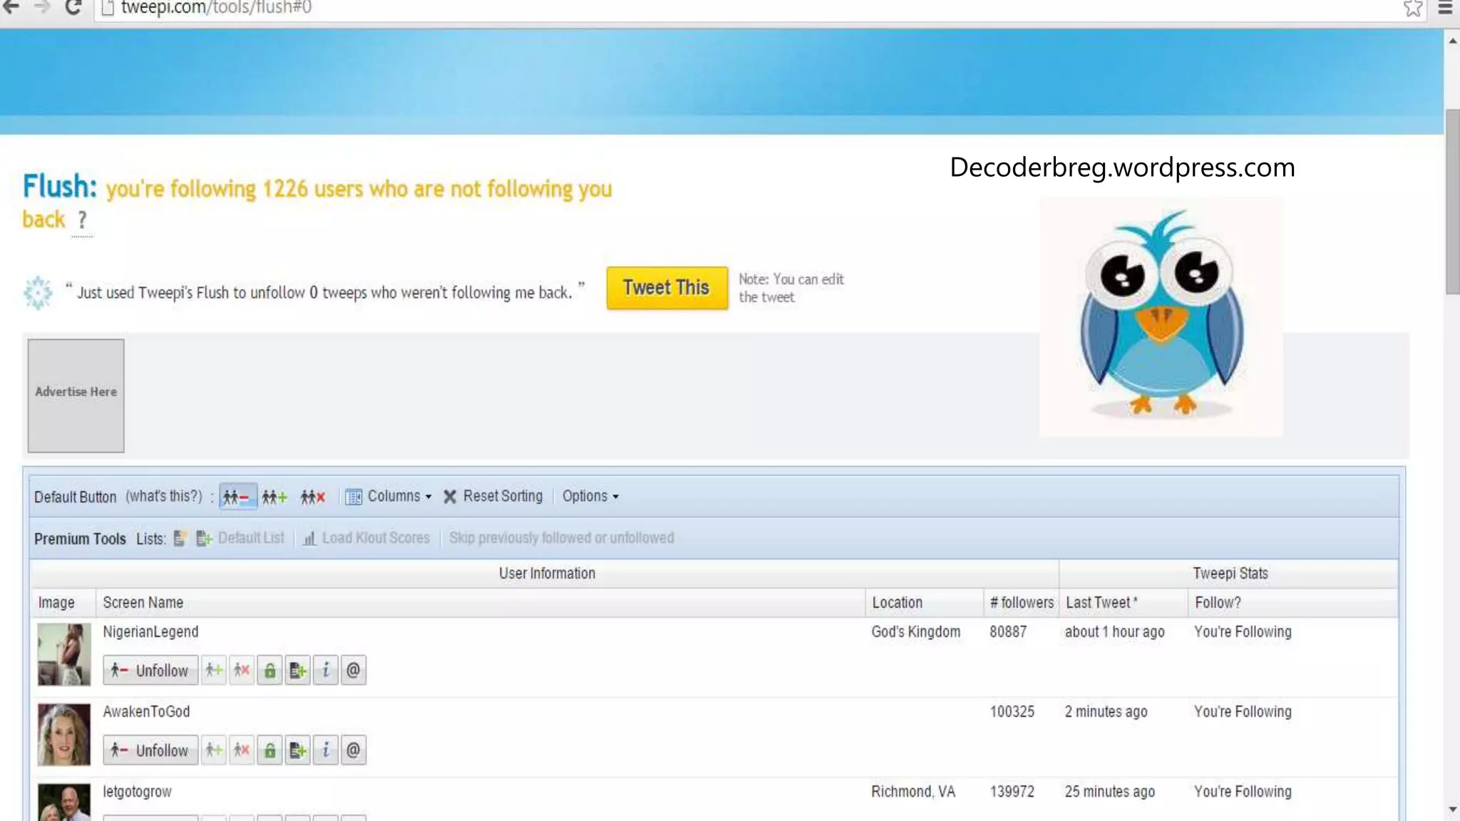Viewport: 1460px width, 821px height.
Task: Click follower count 100325
Action: click(1012, 712)
